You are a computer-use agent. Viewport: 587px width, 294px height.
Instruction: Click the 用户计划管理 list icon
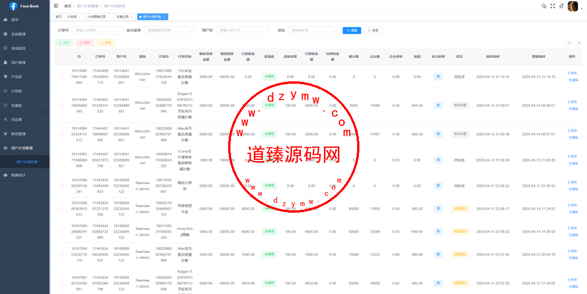[x=5, y=148]
